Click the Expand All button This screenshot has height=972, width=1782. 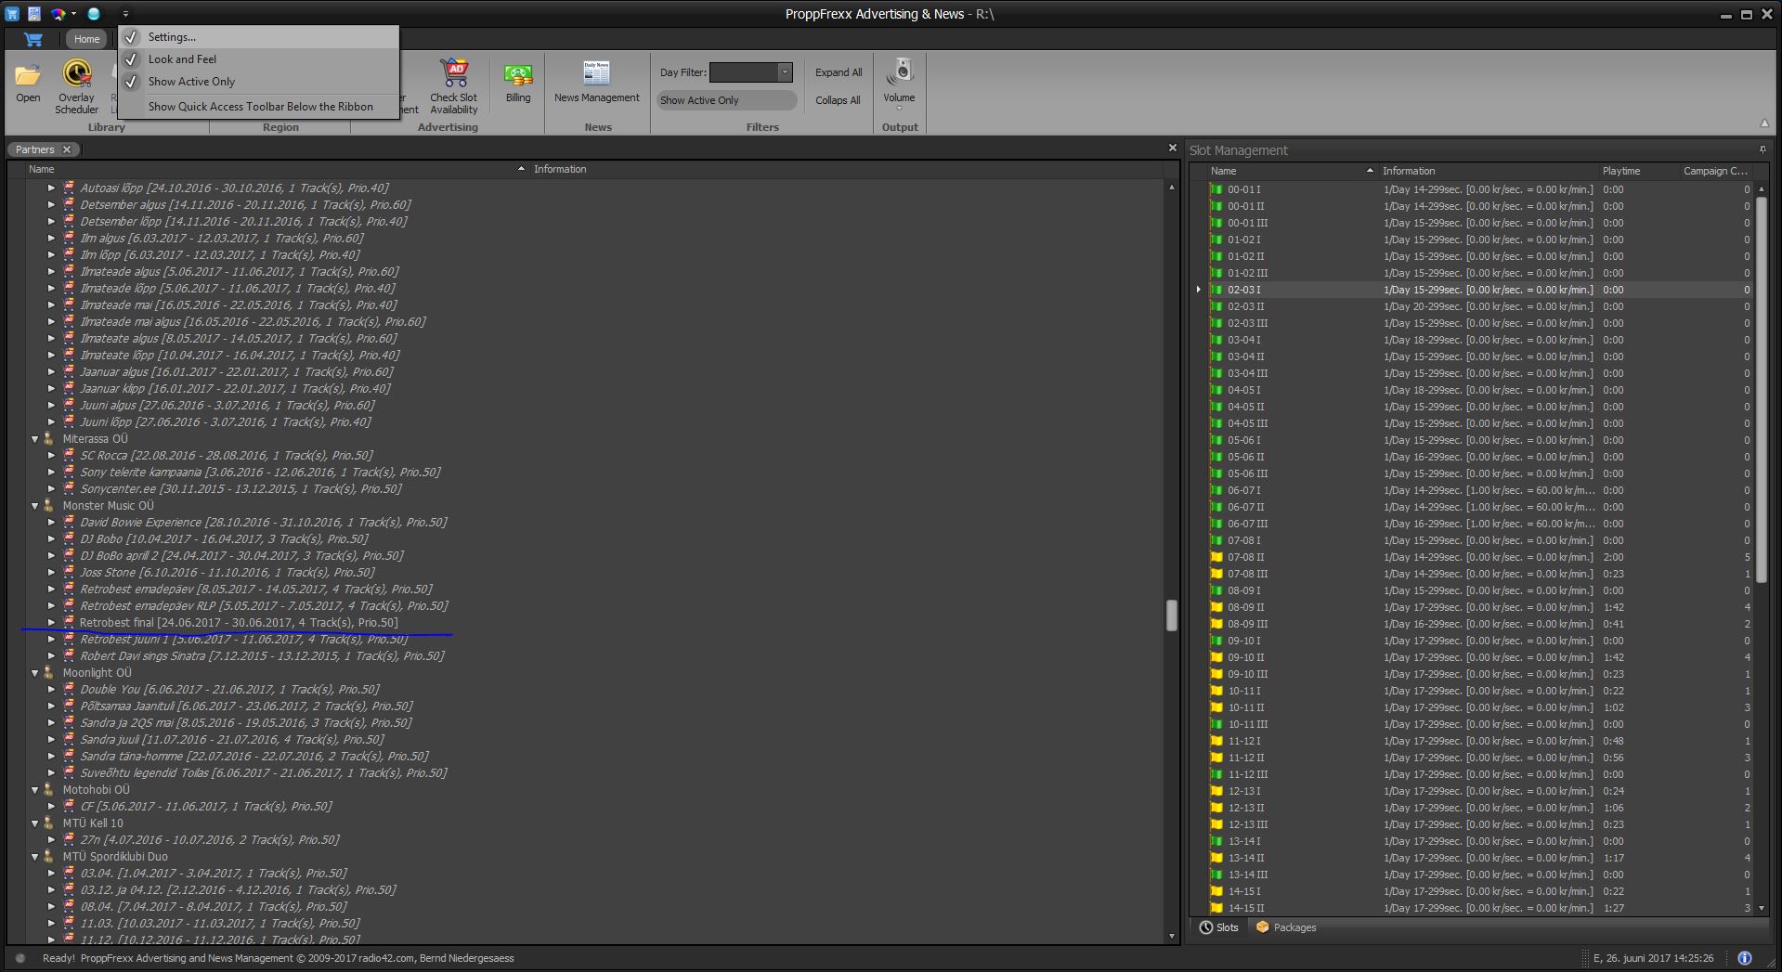click(838, 72)
